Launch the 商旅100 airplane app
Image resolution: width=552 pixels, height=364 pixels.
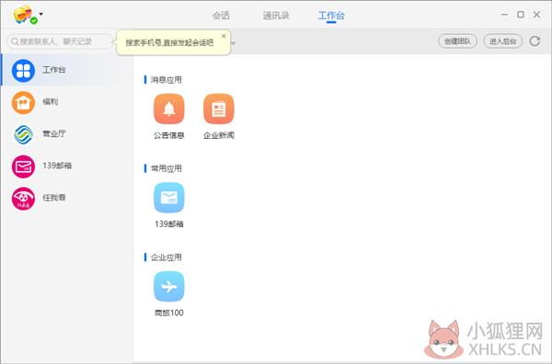coord(169,286)
